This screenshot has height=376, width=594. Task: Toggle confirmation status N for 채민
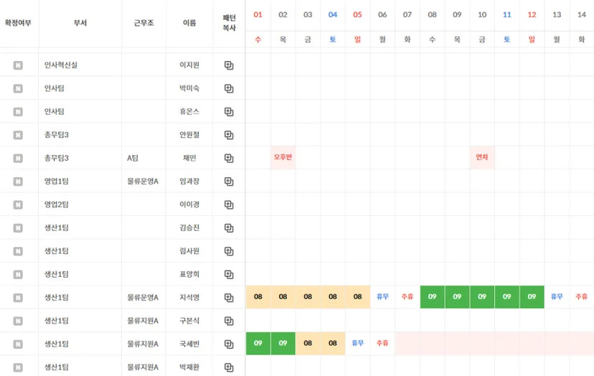point(18,158)
